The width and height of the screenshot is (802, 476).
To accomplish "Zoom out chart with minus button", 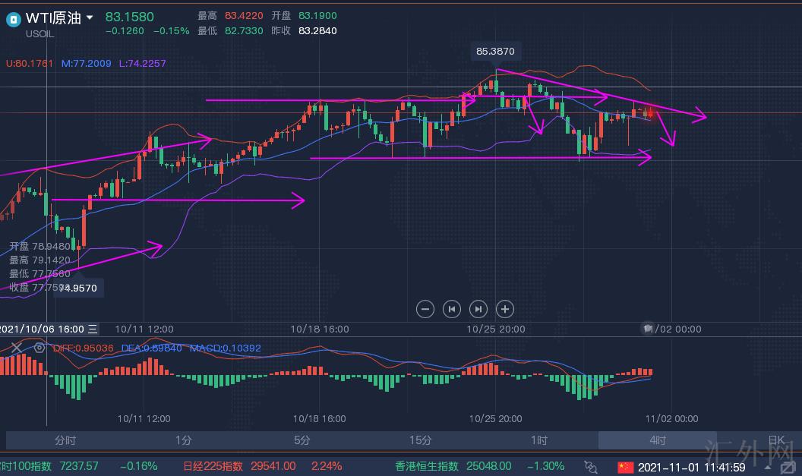I will click(x=425, y=308).
